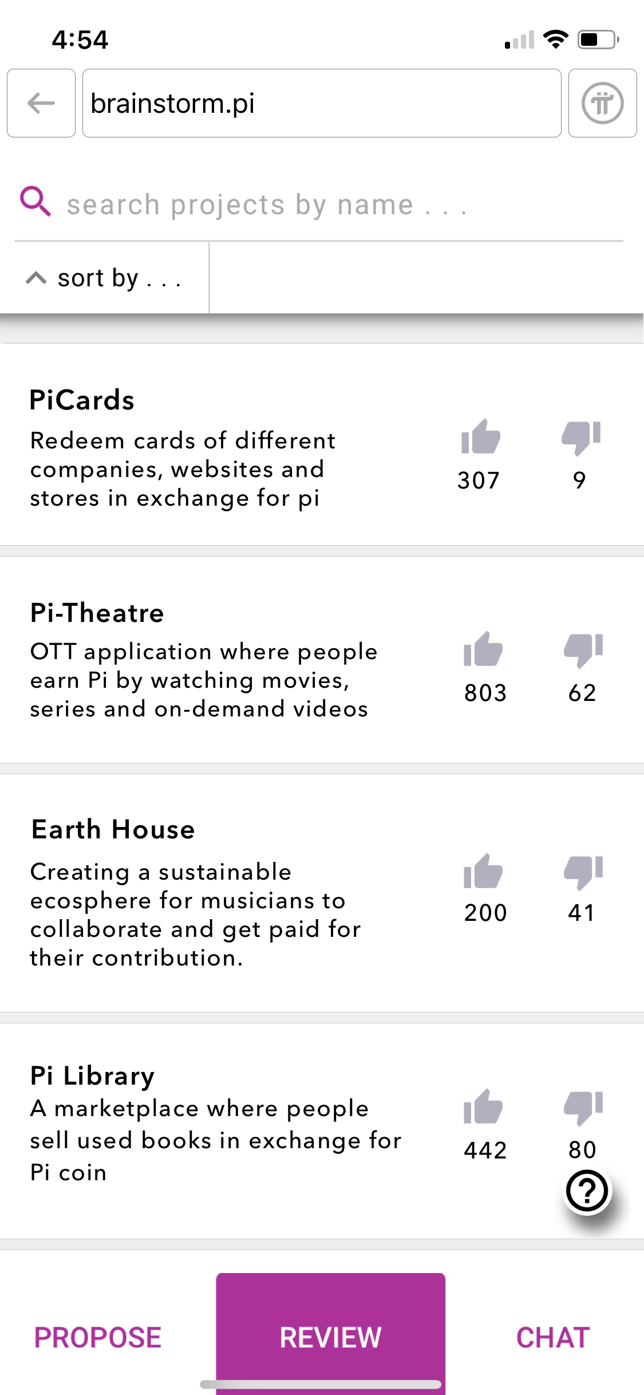The image size is (644, 1395).
Task: Like the Earth House project
Action: point(483,871)
